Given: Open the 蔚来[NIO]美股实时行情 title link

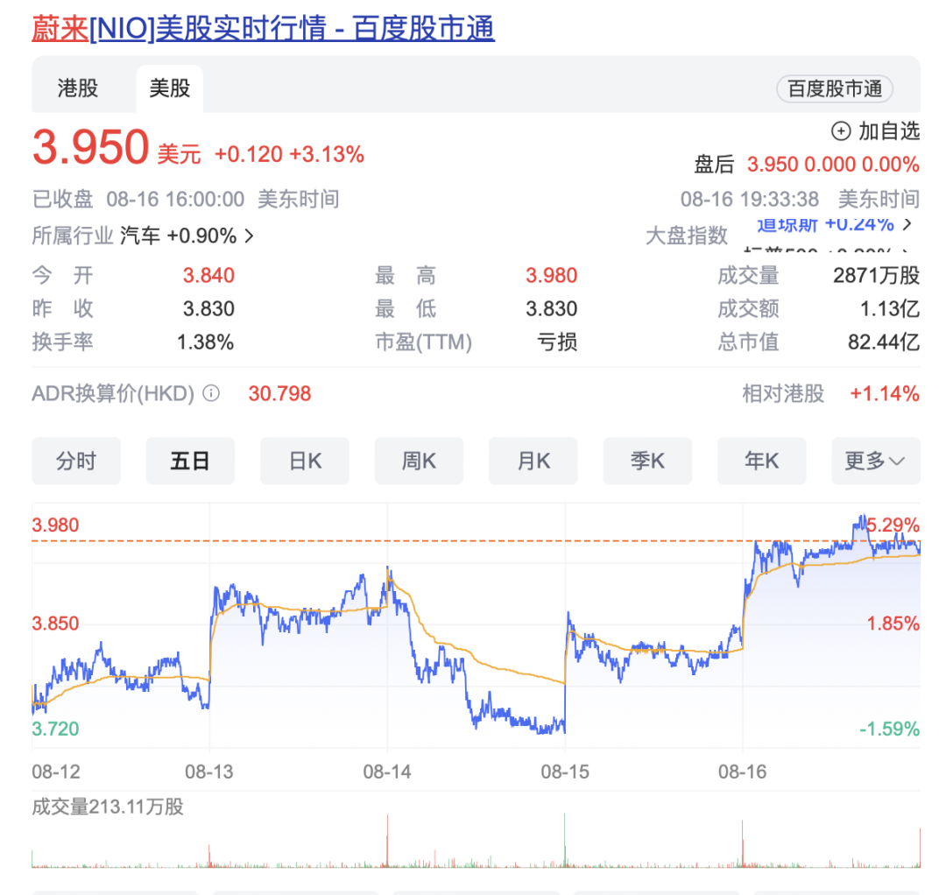Looking at the screenshot, I should [263, 29].
